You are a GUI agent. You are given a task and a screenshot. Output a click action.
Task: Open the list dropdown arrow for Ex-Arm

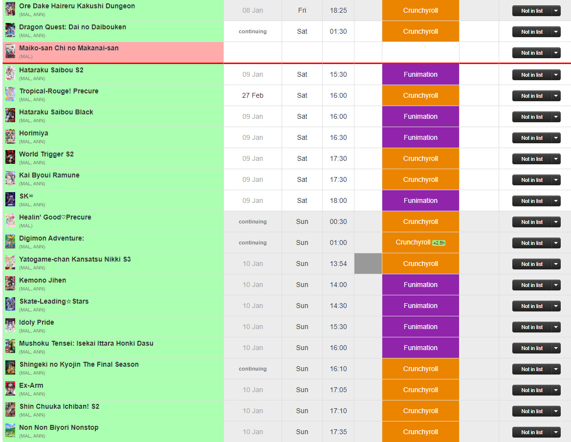tap(556, 390)
